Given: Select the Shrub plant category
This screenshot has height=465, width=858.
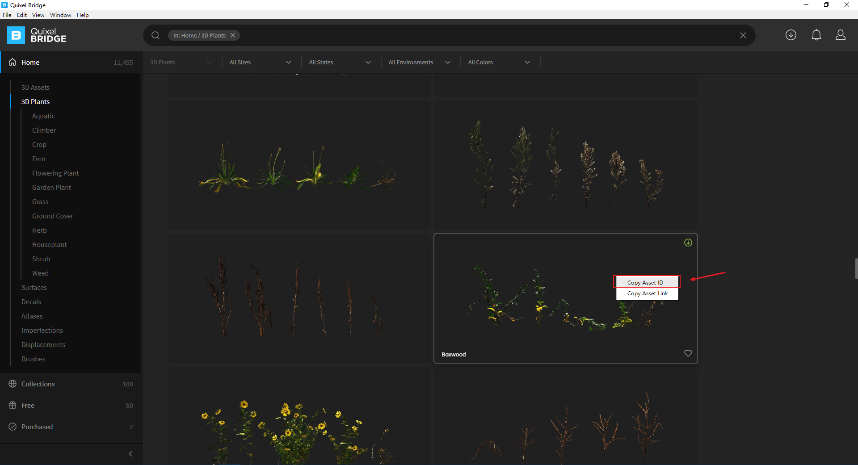Looking at the screenshot, I should (41, 259).
